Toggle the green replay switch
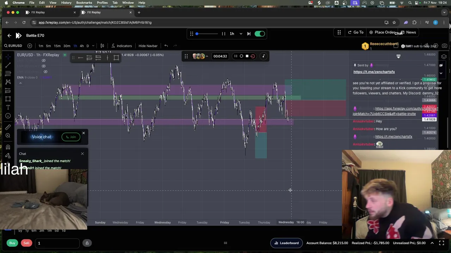The height and width of the screenshot is (253, 451). pos(260,34)
